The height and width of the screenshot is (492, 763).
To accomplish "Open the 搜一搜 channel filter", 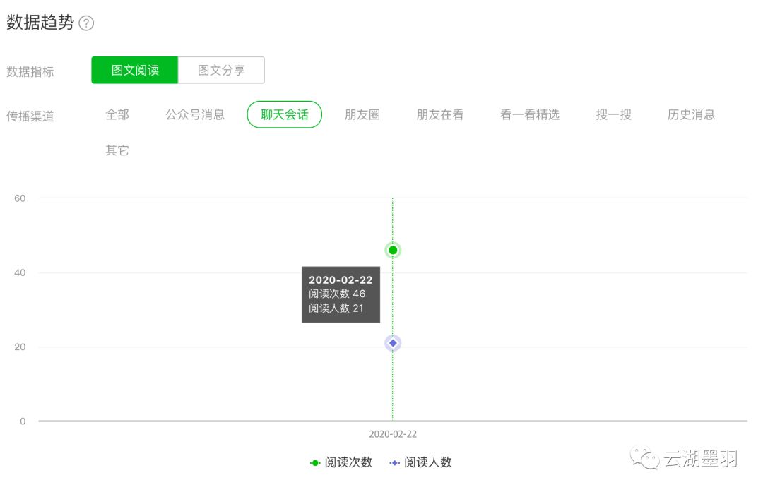I will (613, 114).
